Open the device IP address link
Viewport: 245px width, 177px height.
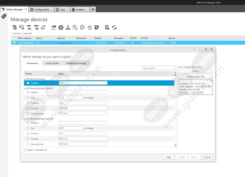(65, 43)
